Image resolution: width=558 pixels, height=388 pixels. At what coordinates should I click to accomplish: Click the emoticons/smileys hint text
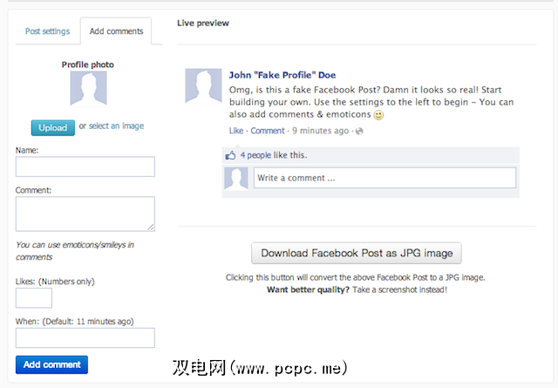[x=75, y=251]
